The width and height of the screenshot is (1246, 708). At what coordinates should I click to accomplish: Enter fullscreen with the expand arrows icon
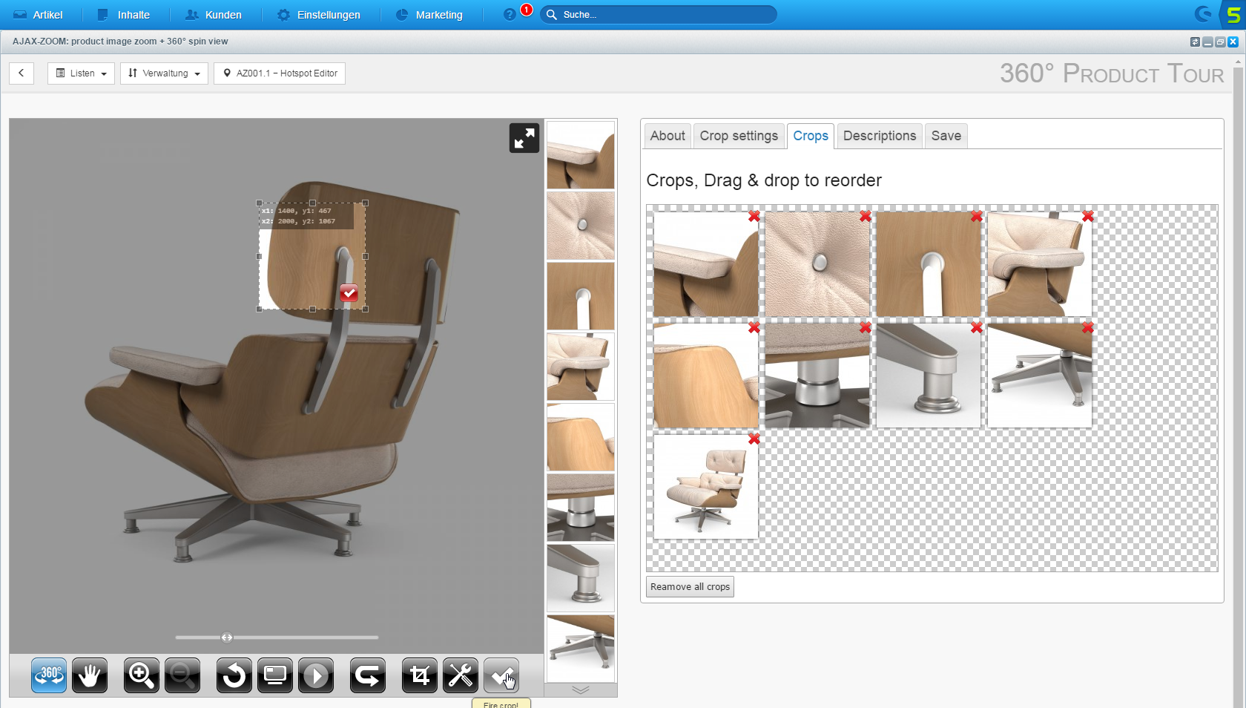pyautogui.click(x=524, y=138)
